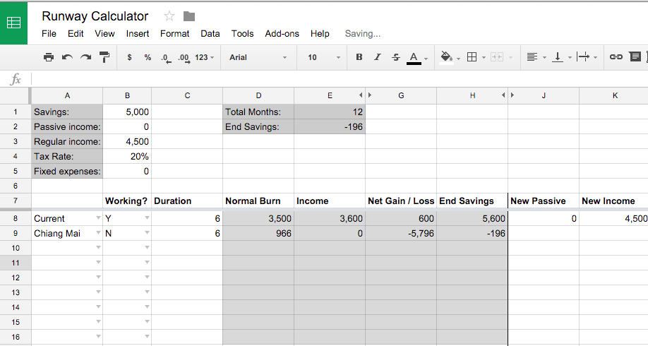The image size is (648, 346).
Task: Star the Runway Calculator document
Action: coord(169,16)
